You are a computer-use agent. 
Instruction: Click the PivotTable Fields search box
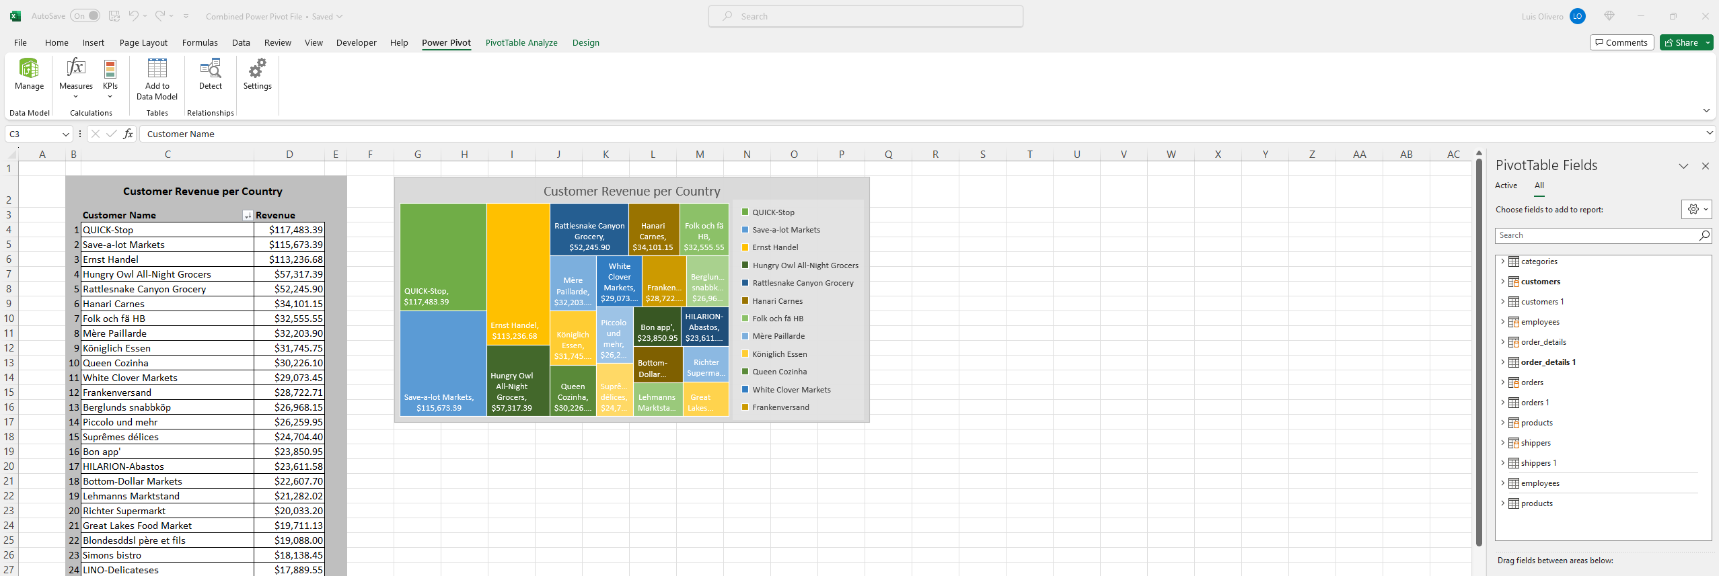(x=1595, y=235)
